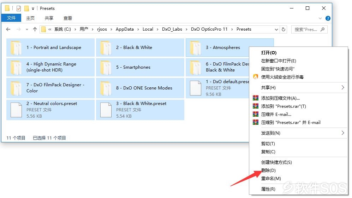Select the '1 - Portrait and Landscape' folder
The image size is (352, 198).
[50, 48]
